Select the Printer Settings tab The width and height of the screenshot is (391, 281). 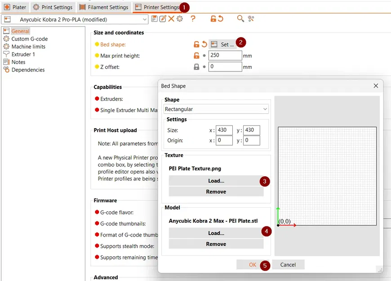pyautogui.click(x=157, y=7)
